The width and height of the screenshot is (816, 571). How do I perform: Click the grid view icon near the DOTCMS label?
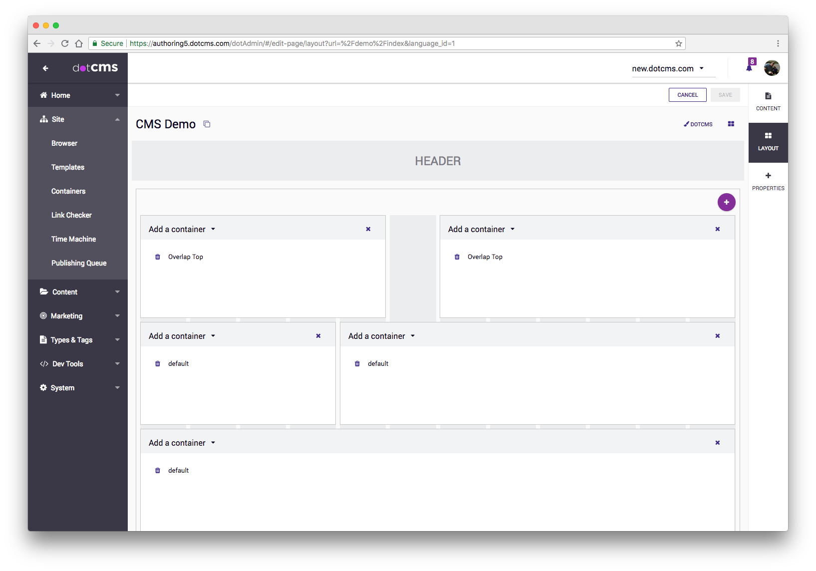coord(731,124)
